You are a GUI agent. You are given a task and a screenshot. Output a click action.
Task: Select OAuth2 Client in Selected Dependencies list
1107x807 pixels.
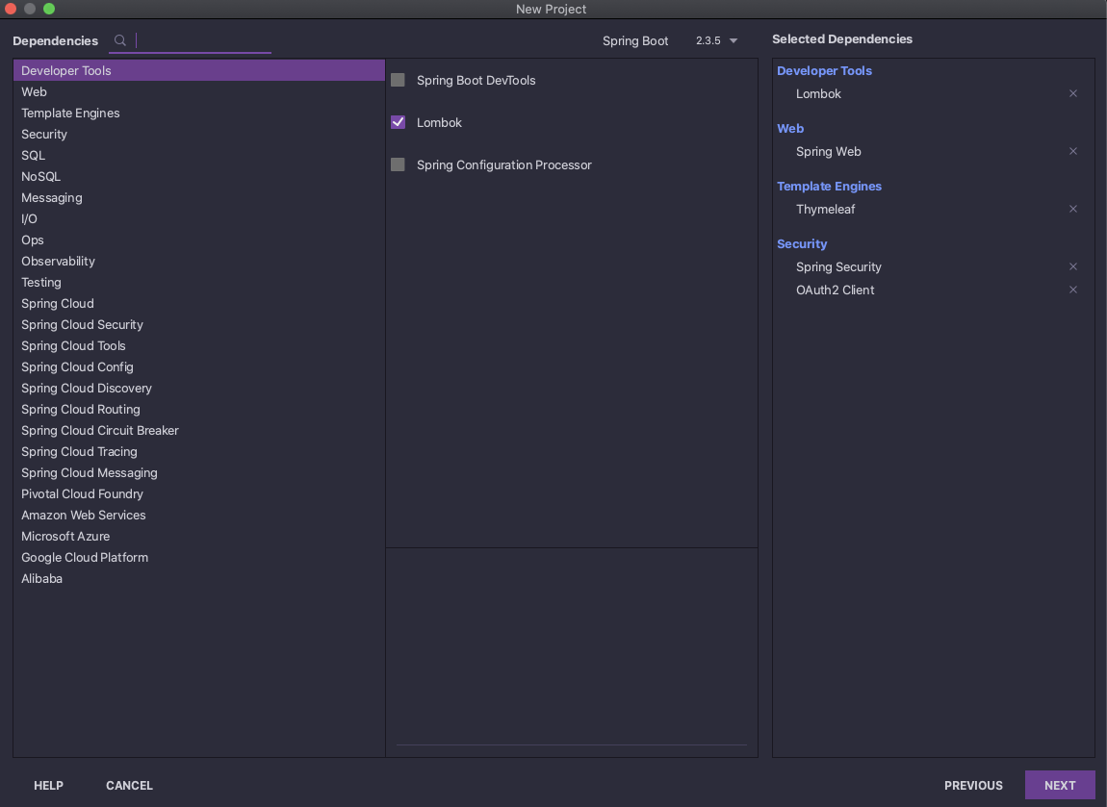click(x=835, y=290)
